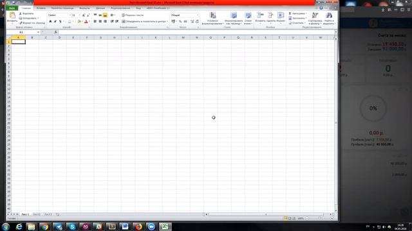Click Merge and Center (Объединить и поместить в центре)

click(x=144, y=21)
